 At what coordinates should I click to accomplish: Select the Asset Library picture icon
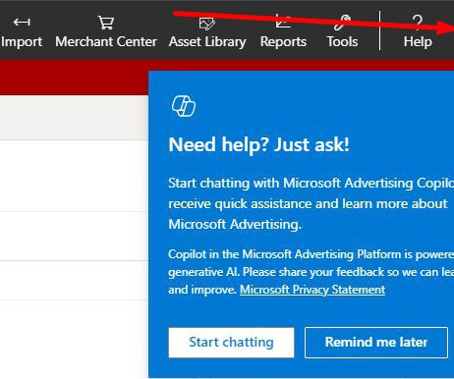(207, 24)
